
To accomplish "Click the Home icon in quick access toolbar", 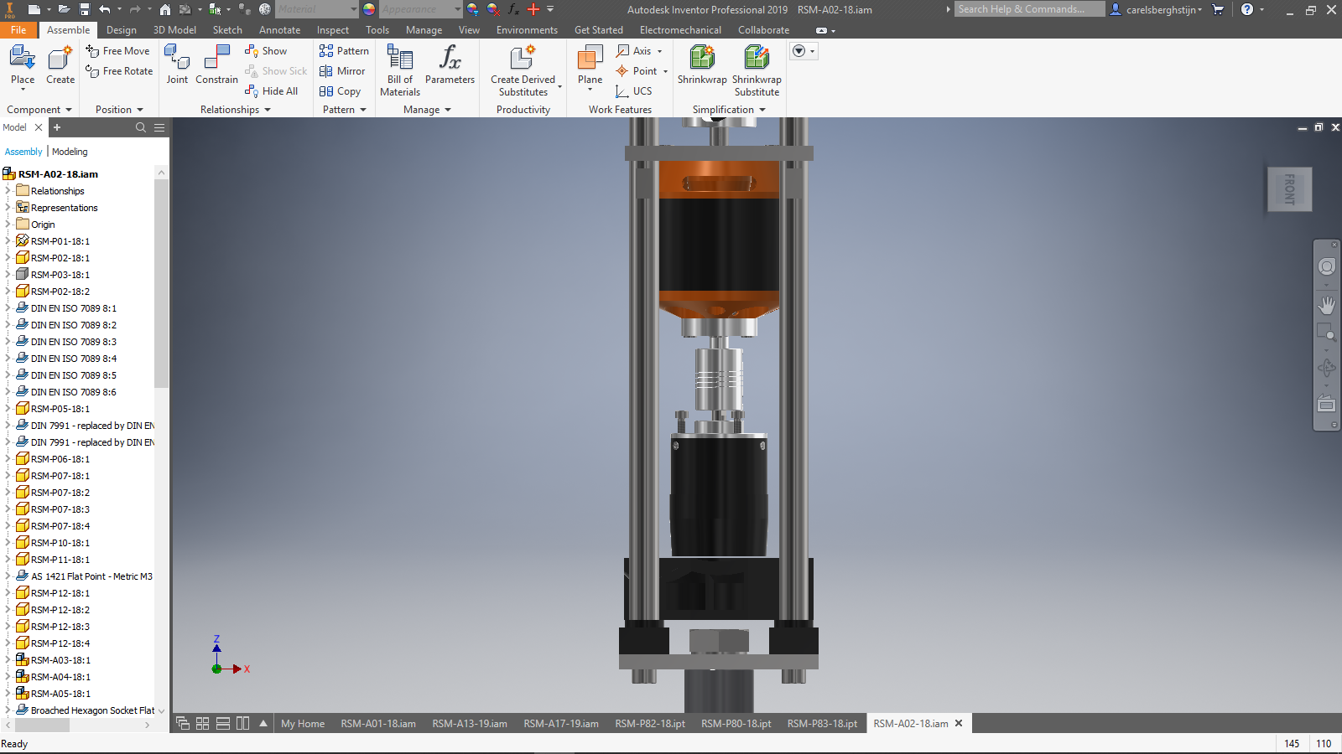I will 165,9.
